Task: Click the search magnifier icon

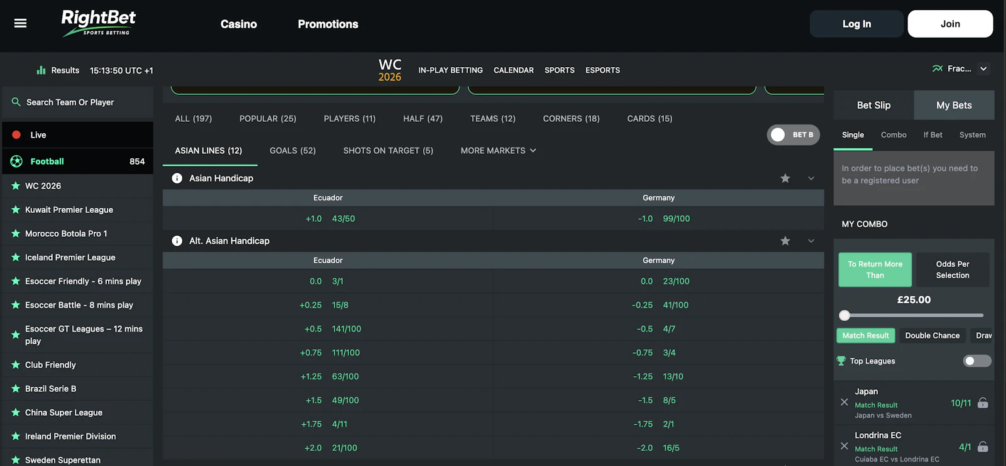Action: (16, 102)
